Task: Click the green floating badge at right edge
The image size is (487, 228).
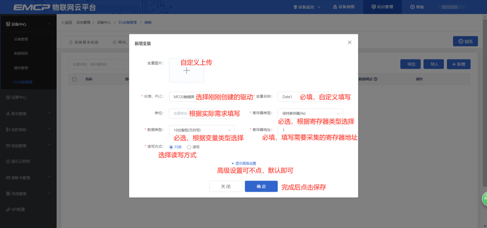Action: pos(484,199)
